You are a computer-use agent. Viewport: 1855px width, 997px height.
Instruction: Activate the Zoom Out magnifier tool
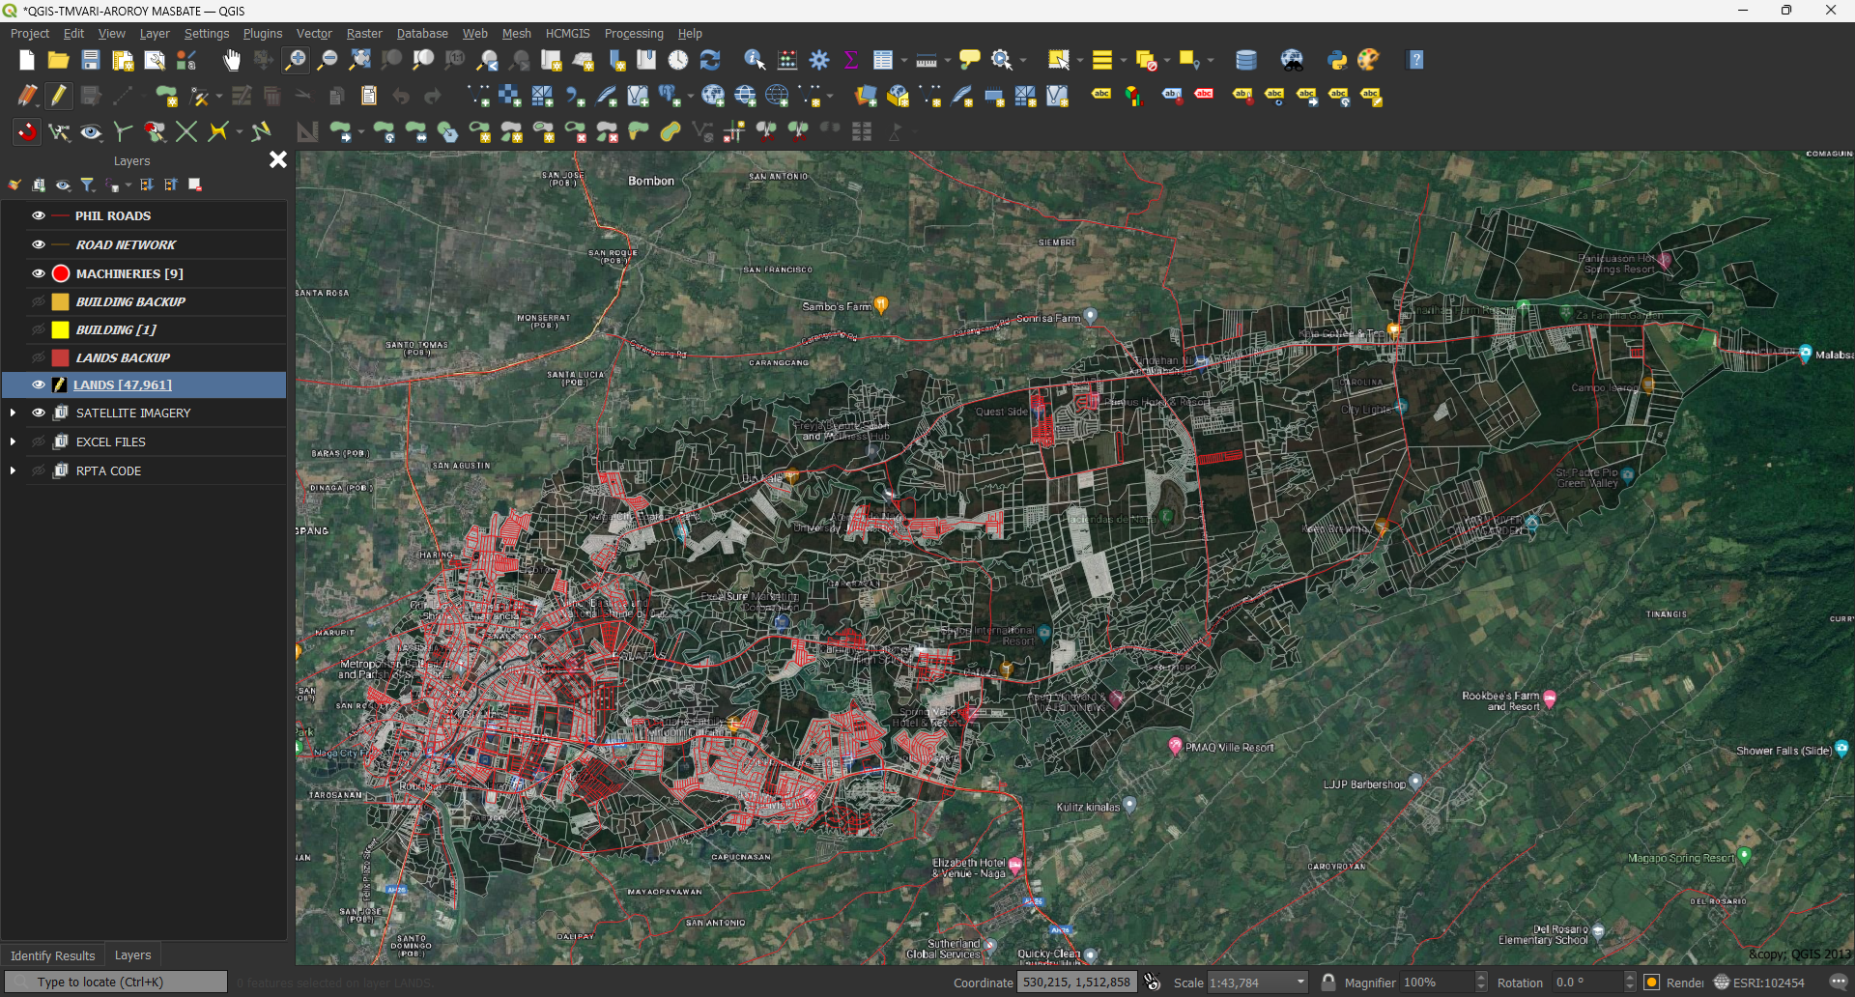[x=328, y=61]
